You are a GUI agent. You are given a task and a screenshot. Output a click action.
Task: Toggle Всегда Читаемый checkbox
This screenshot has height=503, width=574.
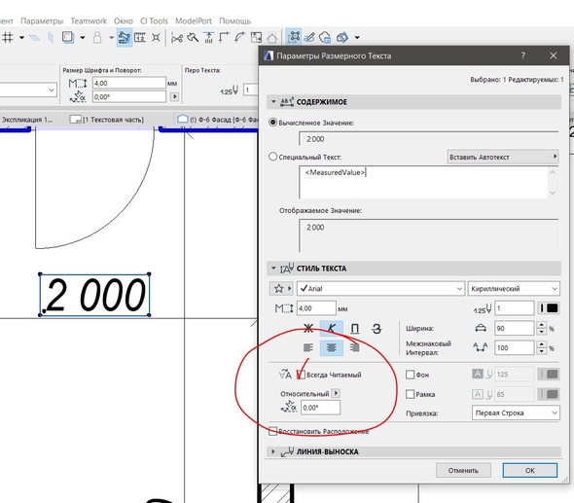click(301, 375)
